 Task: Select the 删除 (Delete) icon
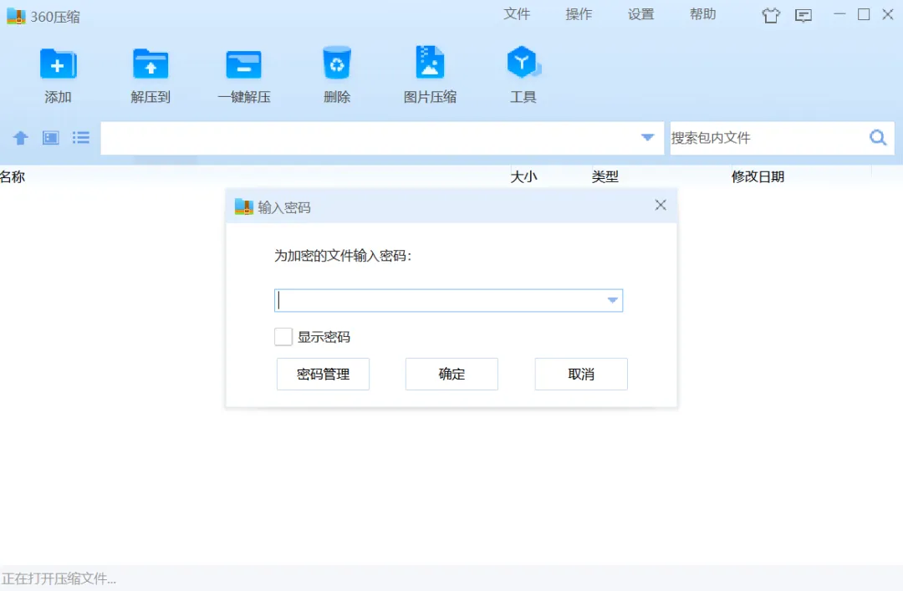point(336,74)
